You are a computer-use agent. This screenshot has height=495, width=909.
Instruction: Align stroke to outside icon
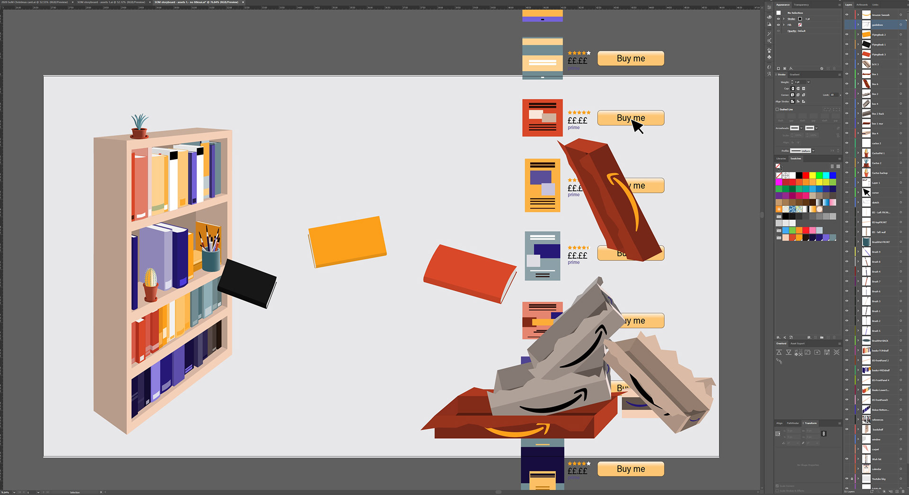(x=803, y=101)
